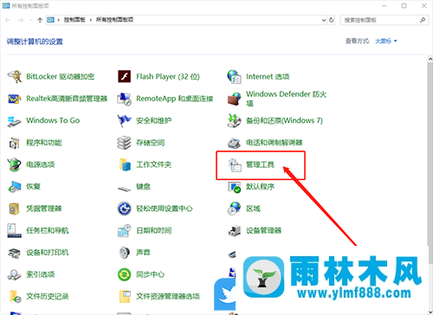Open the 凭据管理器 safe icon

(14, 209)
